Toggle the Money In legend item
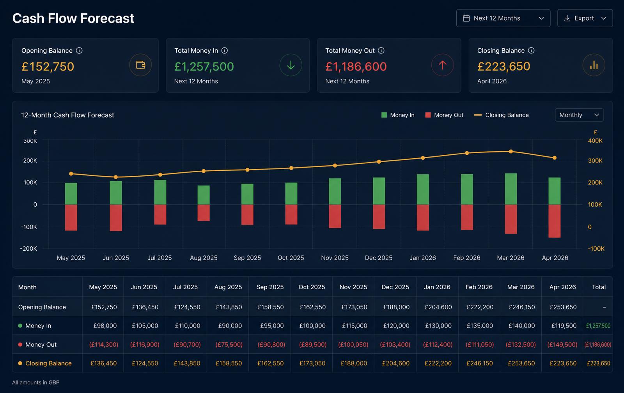Viewport: 624px width, 393px height. (398, 115)
